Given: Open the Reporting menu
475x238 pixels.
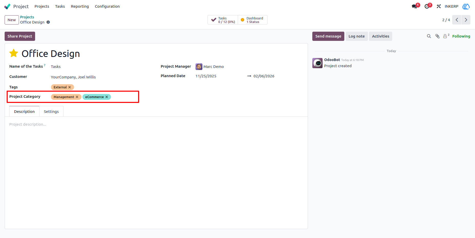Looking at the screenshot, I should [80, 6].
